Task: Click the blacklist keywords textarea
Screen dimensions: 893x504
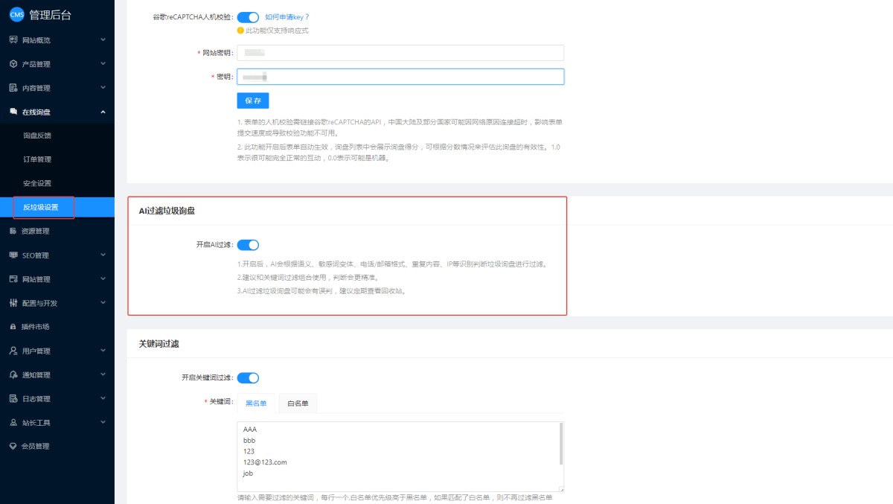Action: point(400,456)
